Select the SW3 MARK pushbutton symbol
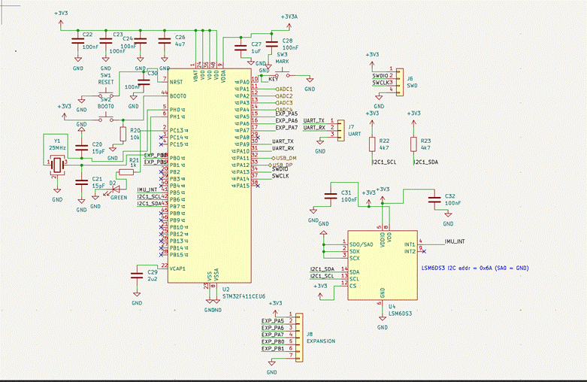 pyautogui.click(x=283, y=74)
